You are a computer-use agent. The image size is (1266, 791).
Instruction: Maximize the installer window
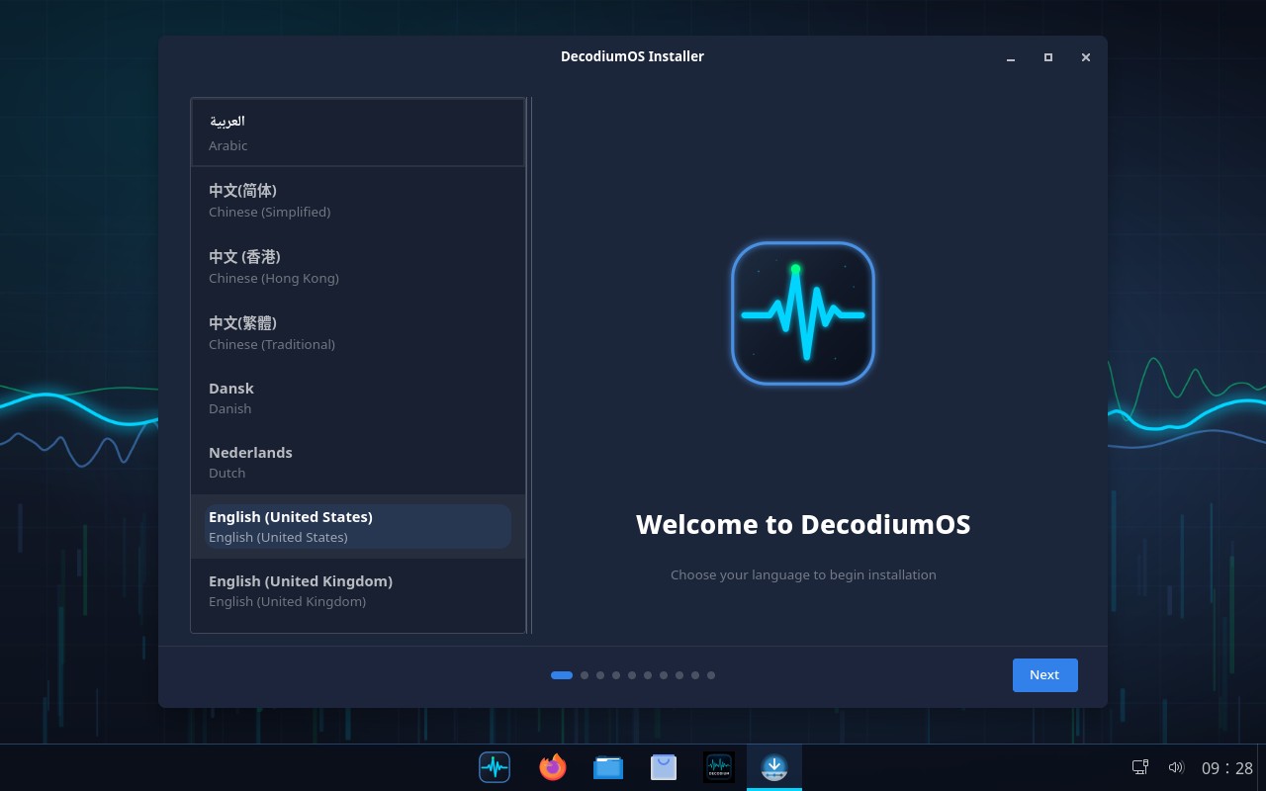[1048, 57]
